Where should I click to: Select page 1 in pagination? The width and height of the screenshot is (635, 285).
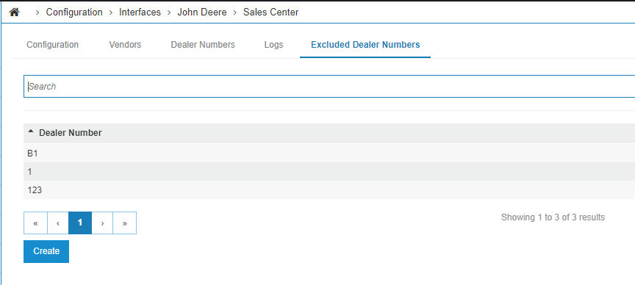point(80,223)
